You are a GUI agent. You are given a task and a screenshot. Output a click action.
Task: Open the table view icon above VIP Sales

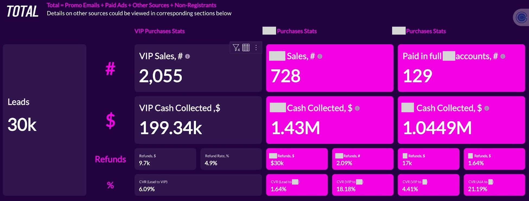pos(246,48)
